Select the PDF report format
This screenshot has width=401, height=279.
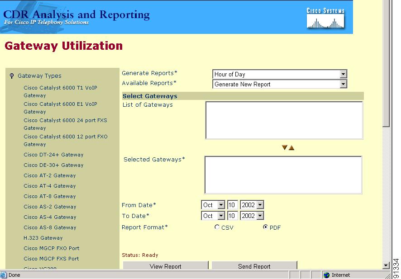pyautogui.click(x=265, y=227)
